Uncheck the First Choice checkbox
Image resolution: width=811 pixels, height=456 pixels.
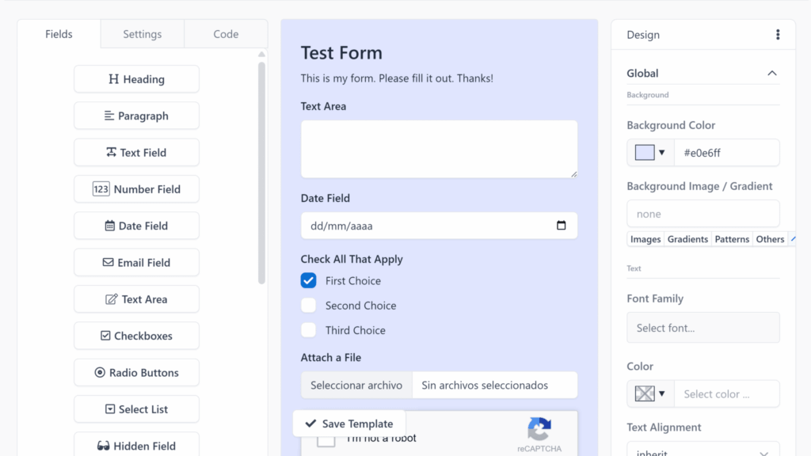point(308,281)
